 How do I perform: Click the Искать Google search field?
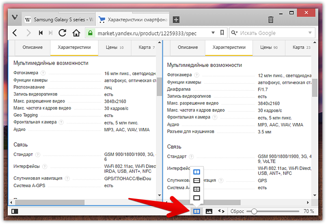pyautogui.click(x=272, y=33)
